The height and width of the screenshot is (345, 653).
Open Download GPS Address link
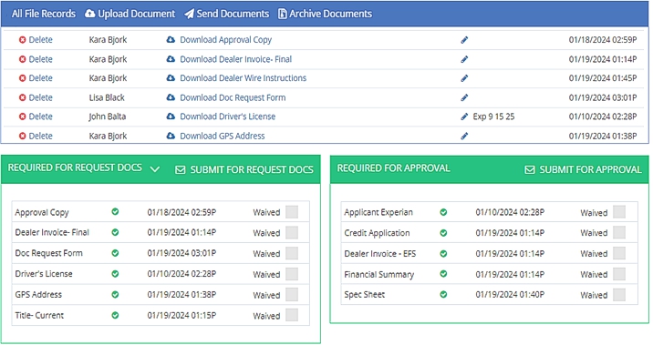[x=223, y=136]
